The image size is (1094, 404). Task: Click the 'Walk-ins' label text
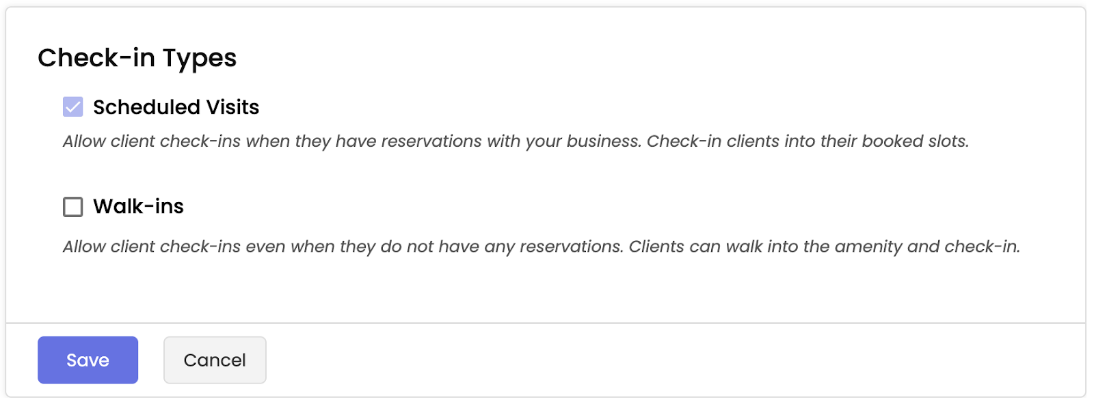[x=138, y=206]
